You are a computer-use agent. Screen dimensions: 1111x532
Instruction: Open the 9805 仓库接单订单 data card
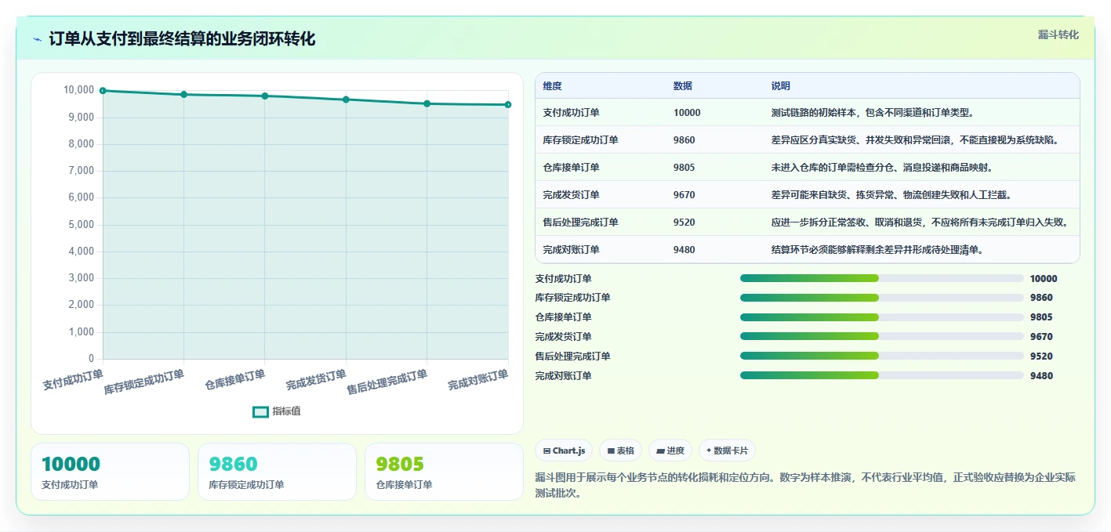(444, 472)
